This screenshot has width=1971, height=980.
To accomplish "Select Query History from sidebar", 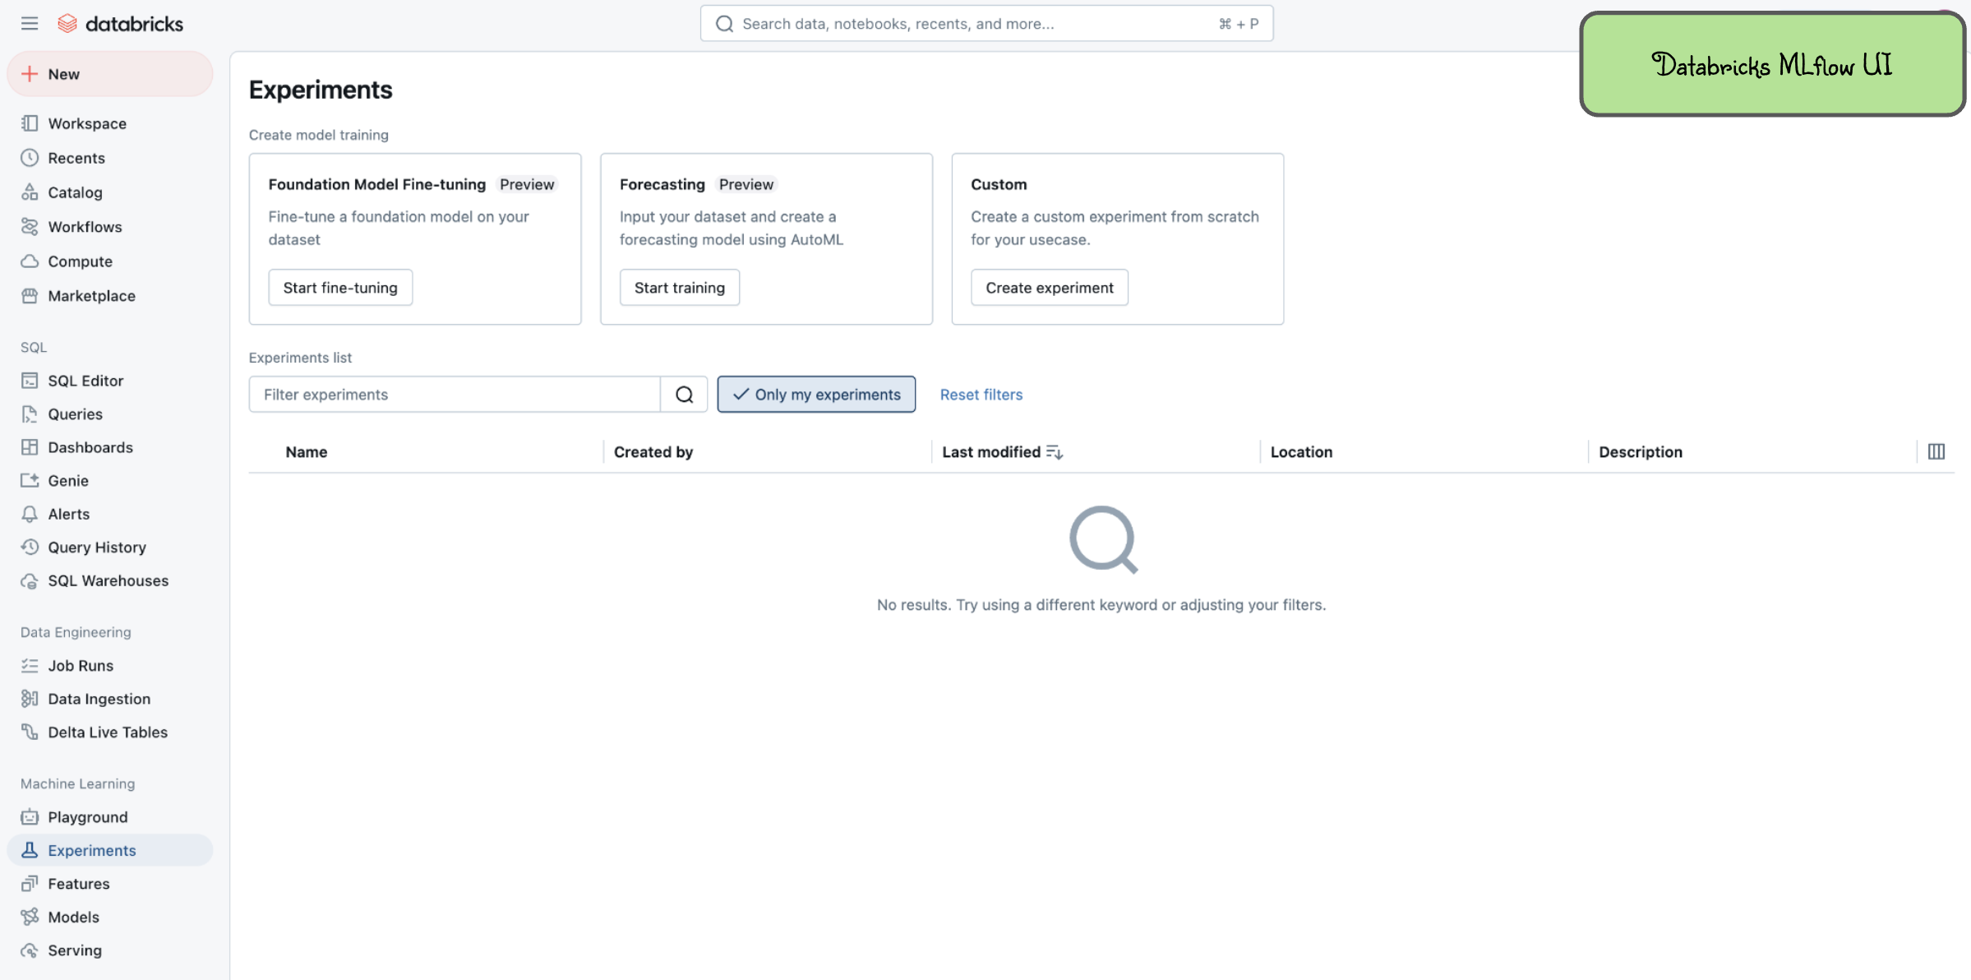I will coord(96,547).
